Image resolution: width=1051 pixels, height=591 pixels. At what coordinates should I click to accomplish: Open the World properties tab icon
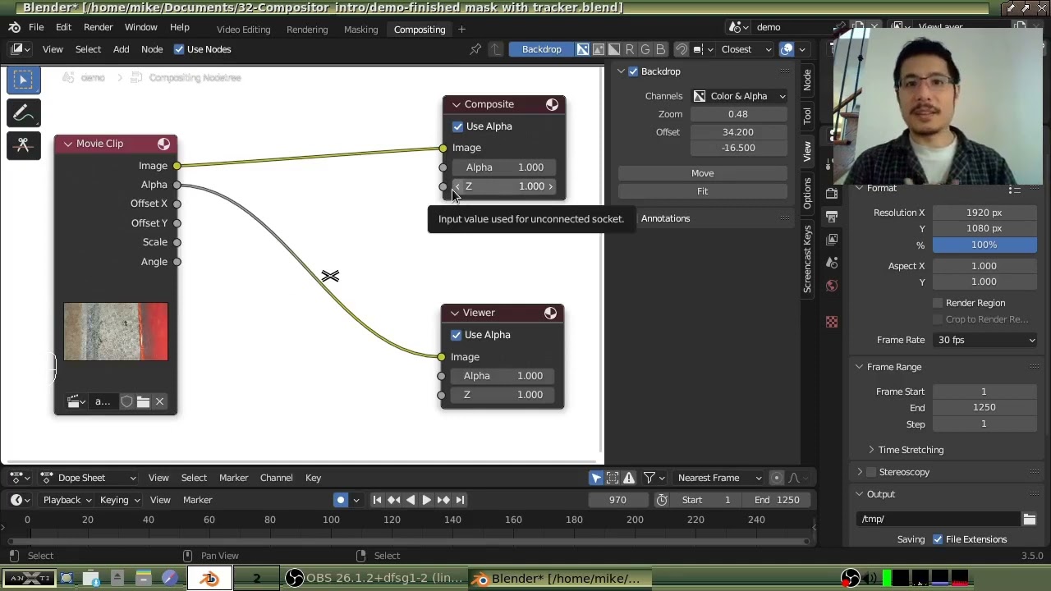coord(832,286)
